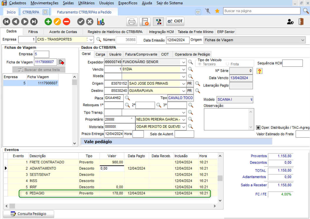This screenshot has width=310, height=219.
Task: Click the Consulta Pedágio button
Action: click(x=29, y=214)
